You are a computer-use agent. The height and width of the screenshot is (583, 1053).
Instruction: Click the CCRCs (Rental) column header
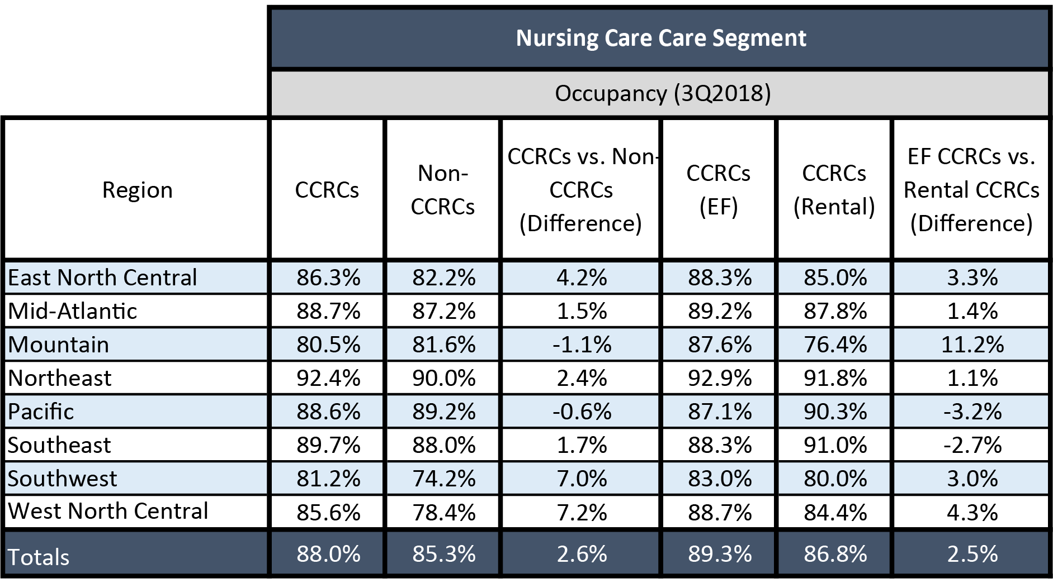click(834, 190)
